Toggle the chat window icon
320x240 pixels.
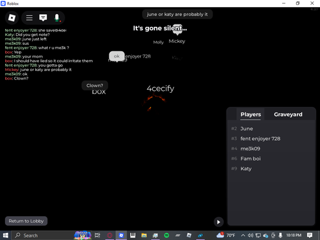point(43,18)
